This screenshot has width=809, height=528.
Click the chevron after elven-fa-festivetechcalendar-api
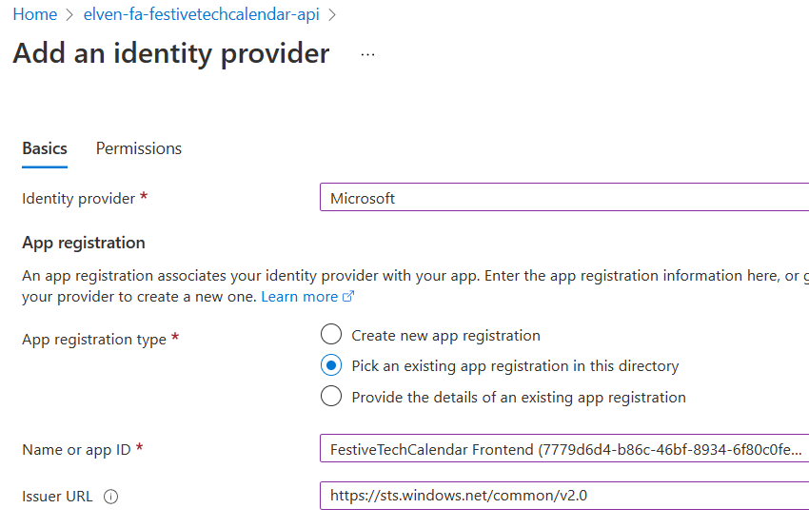click(332, 15)
